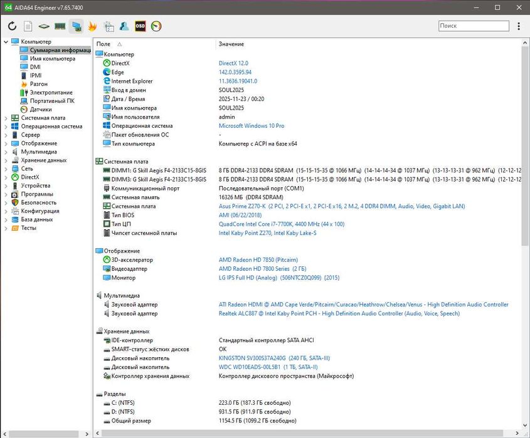This screenshot has width=530, height=438.
Task: Select Конфигурация in the tree
Action: click(x=40, y=211)
